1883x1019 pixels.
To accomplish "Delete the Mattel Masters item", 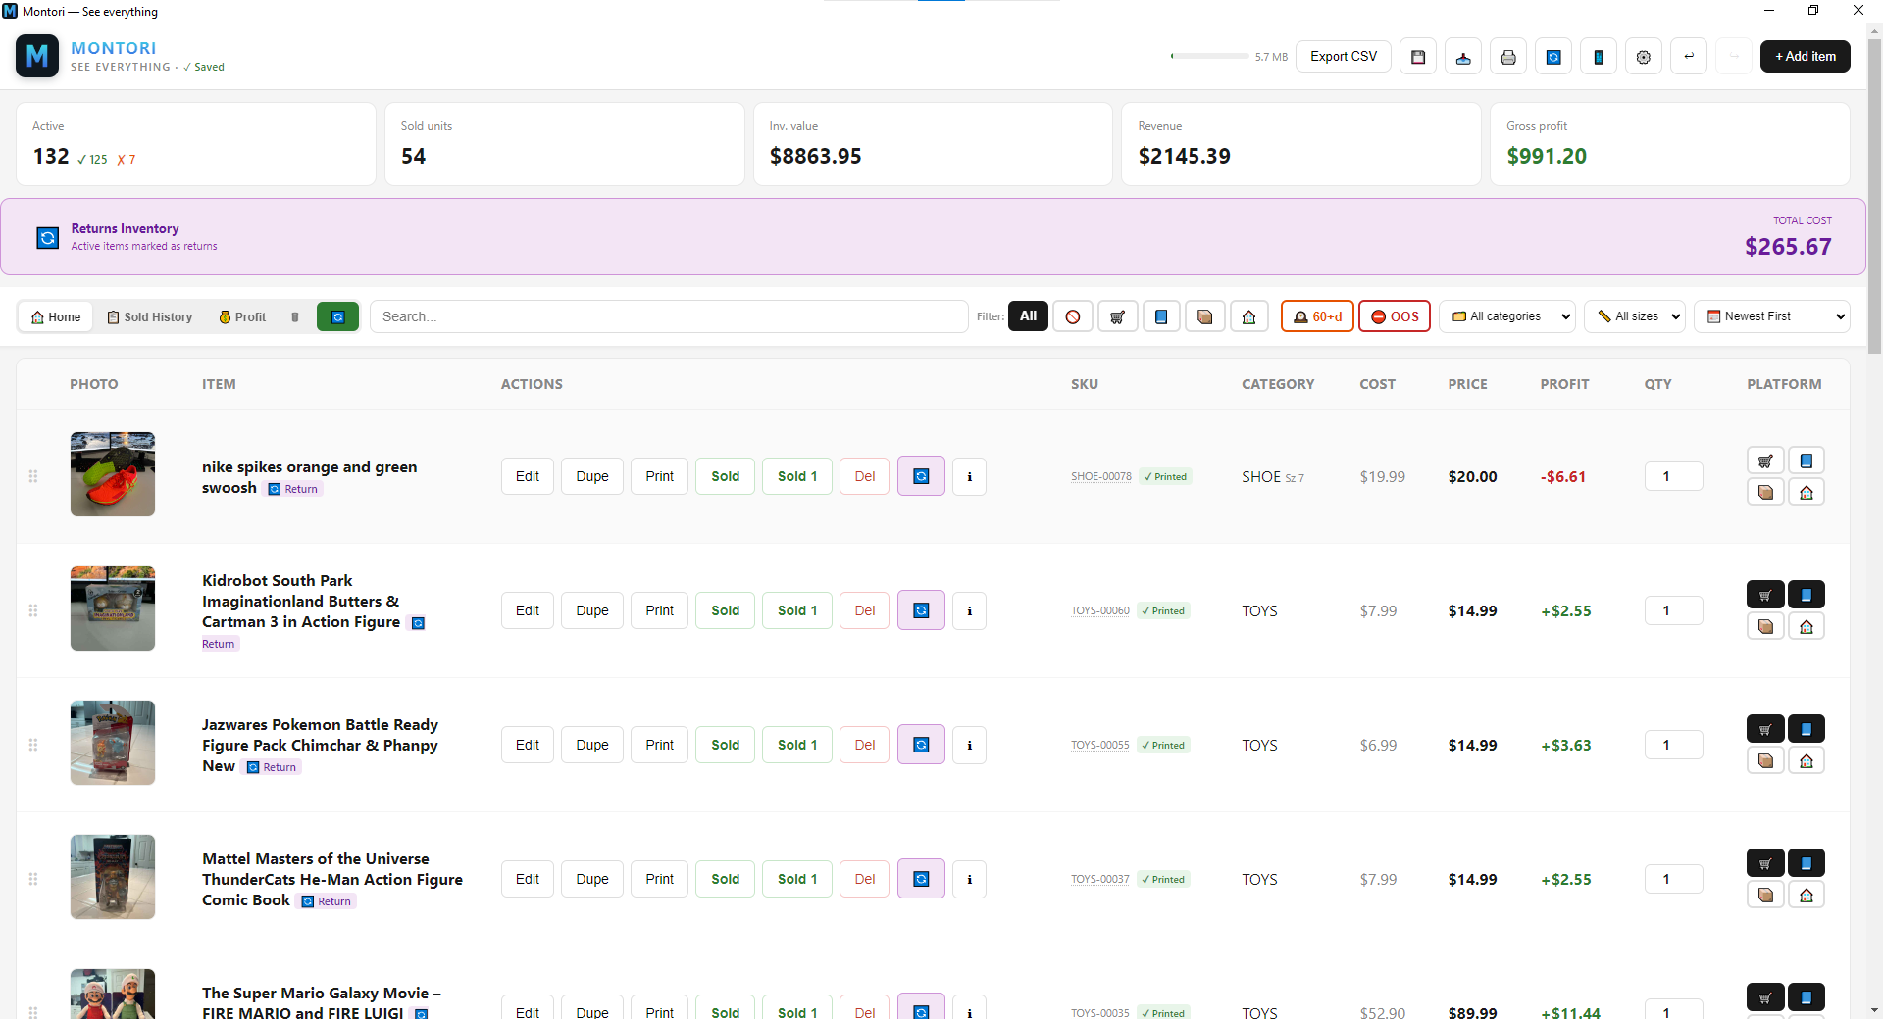I will (x=865, y=880).
